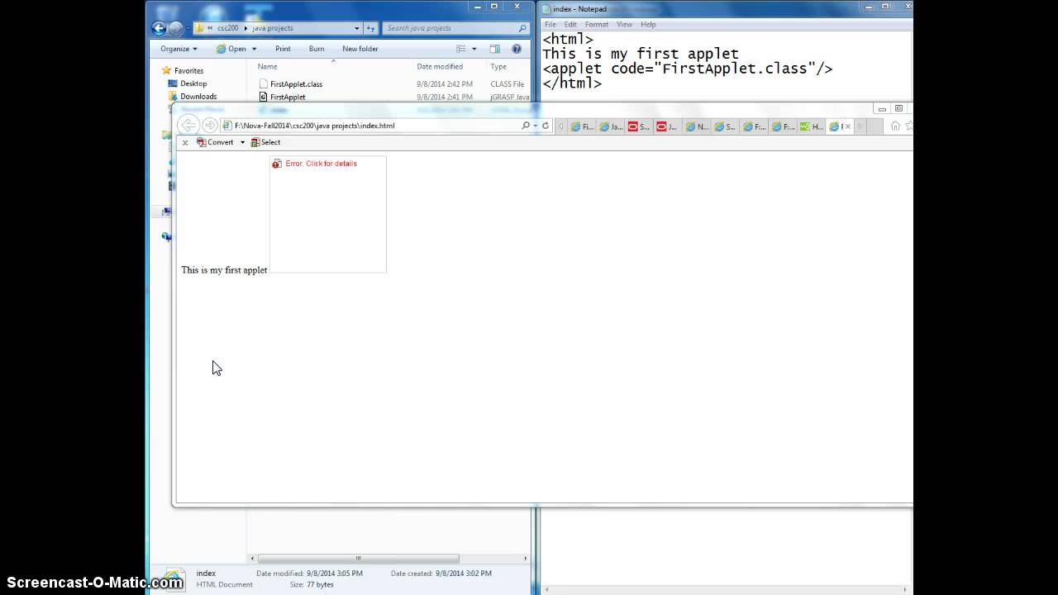Click the FirstApplet.class file icon
Image resolution: width=1058 pixels, height=595 pixels.
coord(264,83)
